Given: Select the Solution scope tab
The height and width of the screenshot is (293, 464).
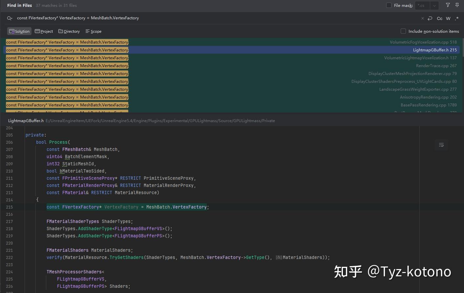Looking at the screenshot, I should click(19, 31).
